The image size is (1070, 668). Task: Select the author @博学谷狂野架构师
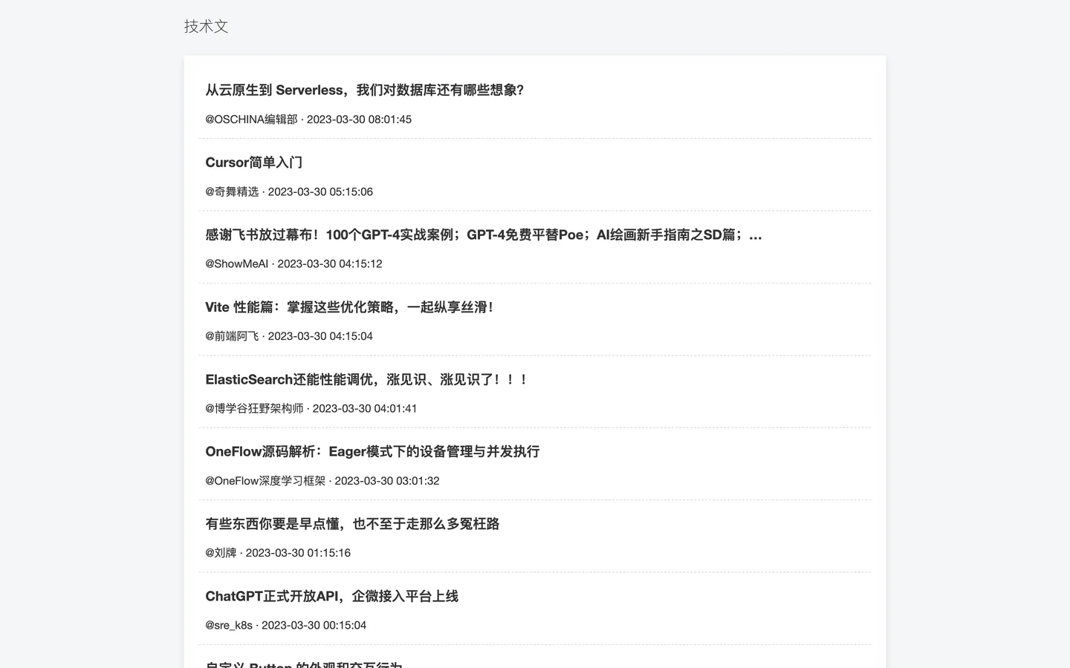point(254,409)
